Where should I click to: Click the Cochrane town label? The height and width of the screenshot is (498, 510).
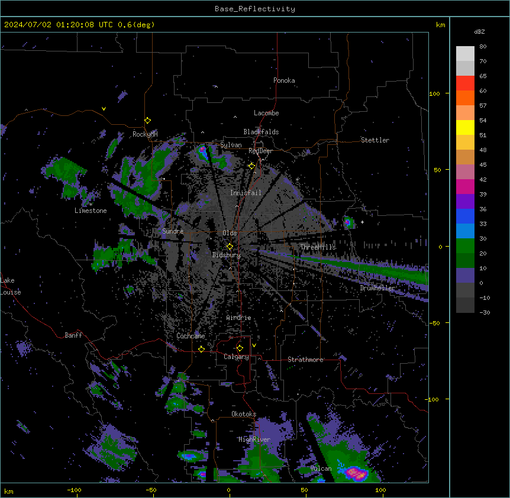pyautogui.click(x=191, y=336)
